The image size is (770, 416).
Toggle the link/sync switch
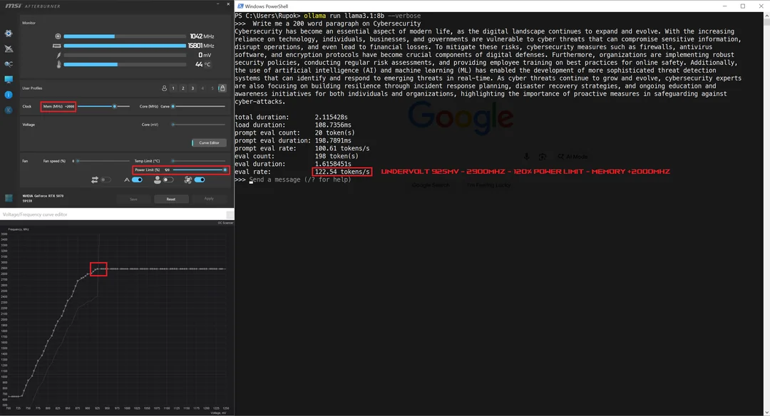(x=105, y=180)
